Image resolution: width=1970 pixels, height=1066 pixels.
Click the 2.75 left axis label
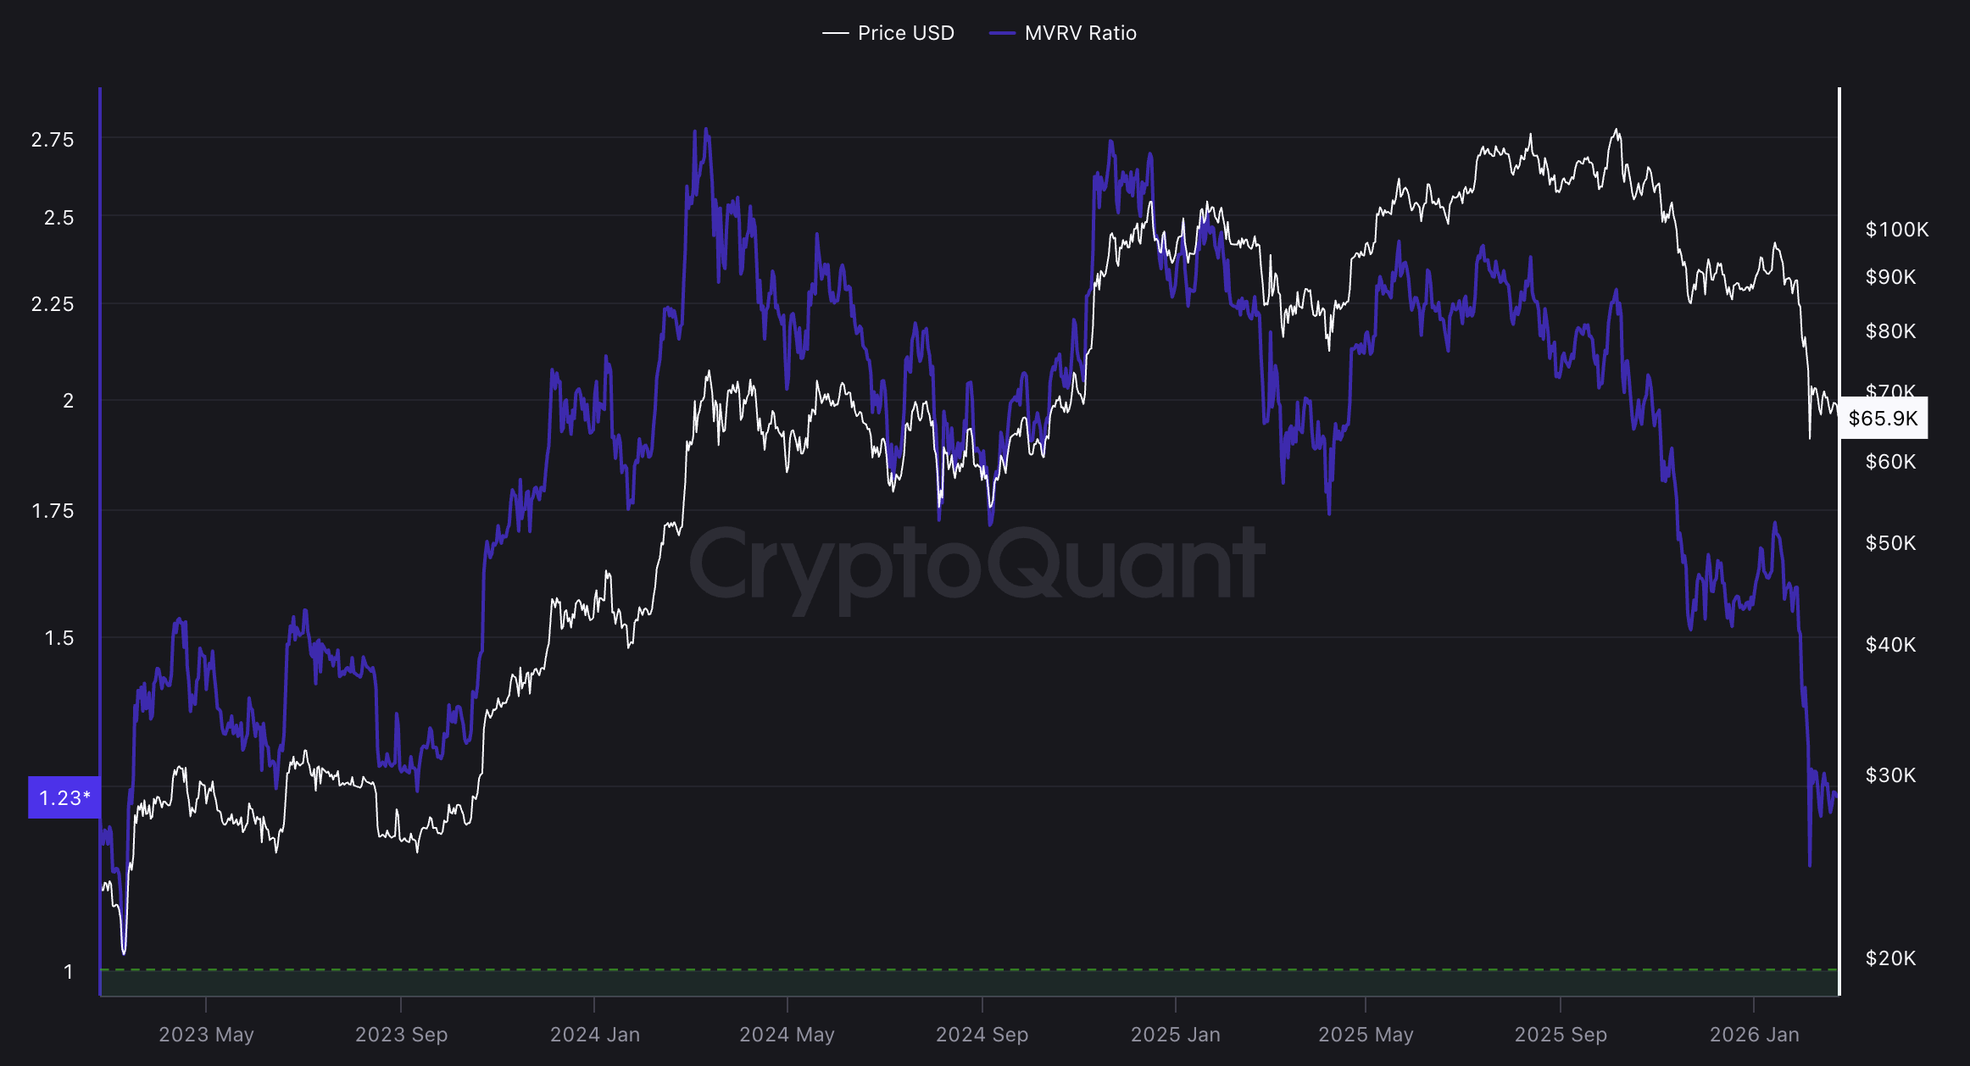tap(53, 140)
